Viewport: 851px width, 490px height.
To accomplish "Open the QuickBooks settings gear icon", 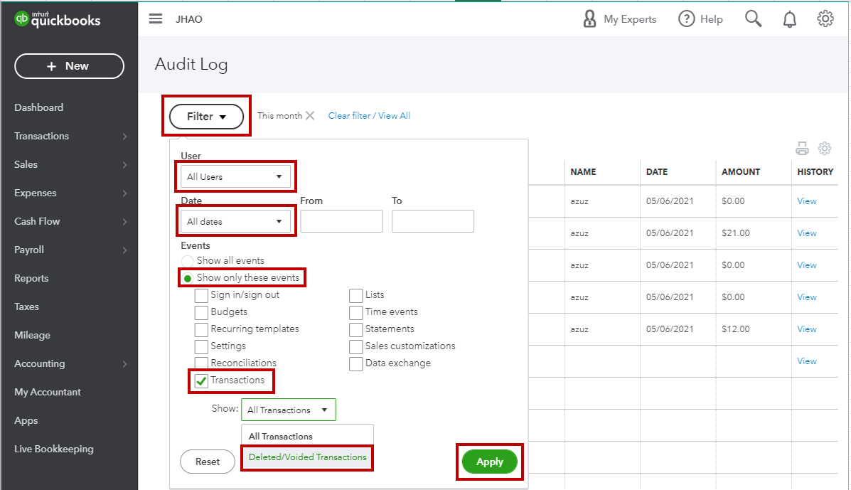I will point(825,19).
